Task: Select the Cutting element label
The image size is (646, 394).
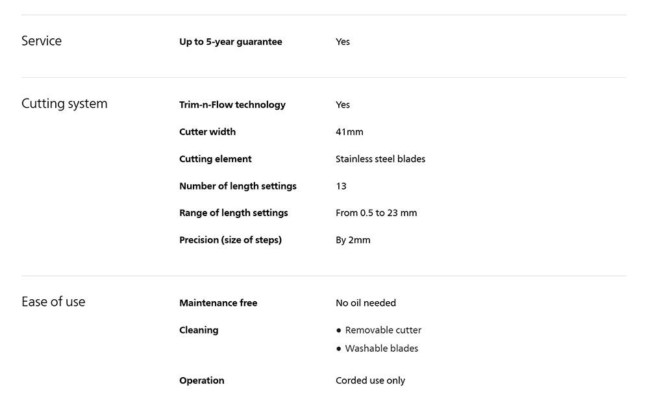Action: 216,159
